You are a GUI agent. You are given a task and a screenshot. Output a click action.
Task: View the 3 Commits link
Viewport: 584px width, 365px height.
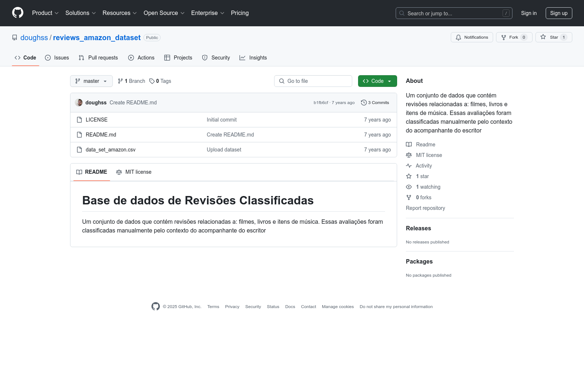pos(375,103)
